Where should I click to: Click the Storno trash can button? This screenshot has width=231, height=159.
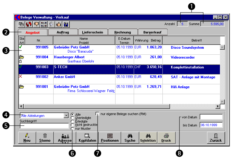[x=45, y=137]
